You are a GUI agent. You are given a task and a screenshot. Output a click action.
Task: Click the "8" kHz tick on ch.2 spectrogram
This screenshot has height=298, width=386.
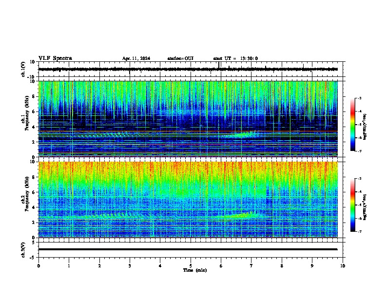pyautogui.click(x=34, y=177)
